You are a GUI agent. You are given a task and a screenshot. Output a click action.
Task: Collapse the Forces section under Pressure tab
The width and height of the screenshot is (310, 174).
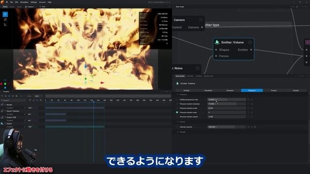[178, 122]
